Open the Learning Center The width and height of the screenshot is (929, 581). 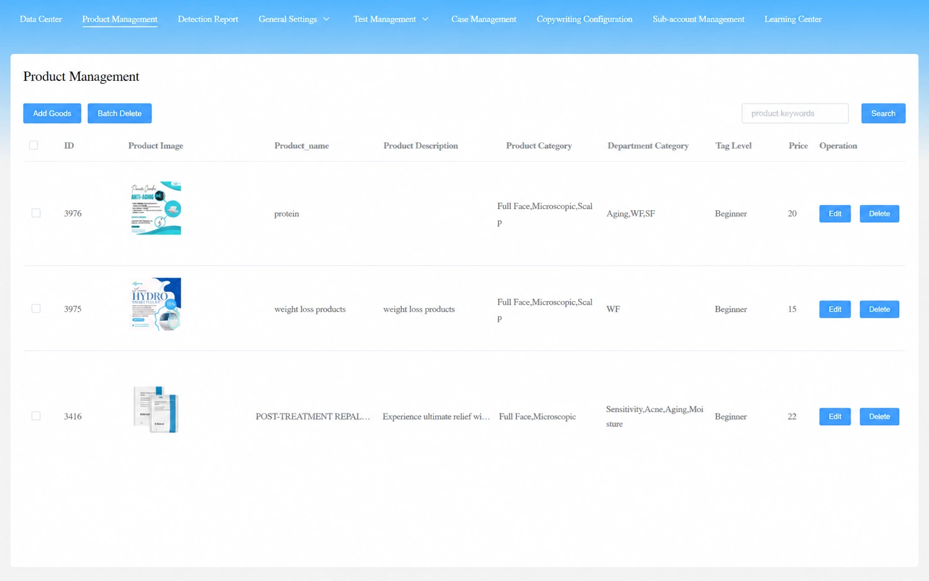click(793, 19)
